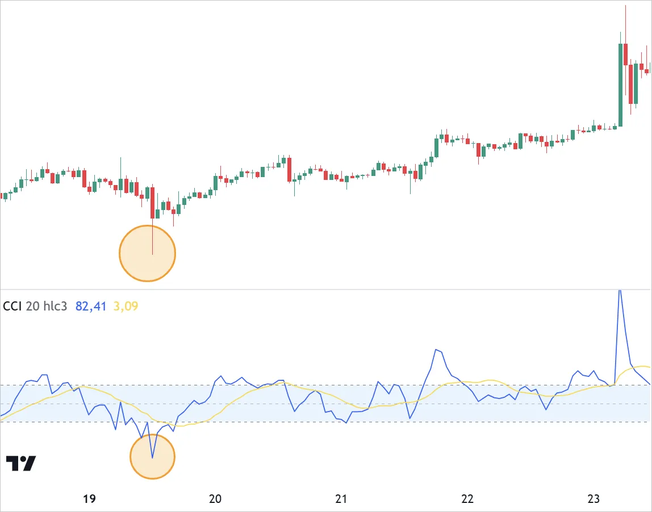Select date label 21 on time axis
The image size is (652, 512).
pyautogui.click(x=341, y=500)
